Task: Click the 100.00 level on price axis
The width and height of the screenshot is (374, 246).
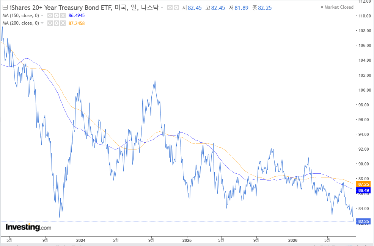Action: [365, 90]
